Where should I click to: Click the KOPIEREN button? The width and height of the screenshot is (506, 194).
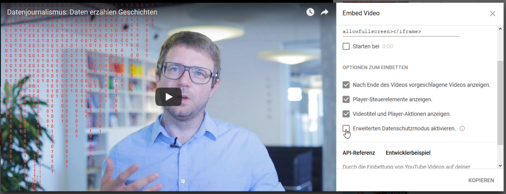coord(481,181)
